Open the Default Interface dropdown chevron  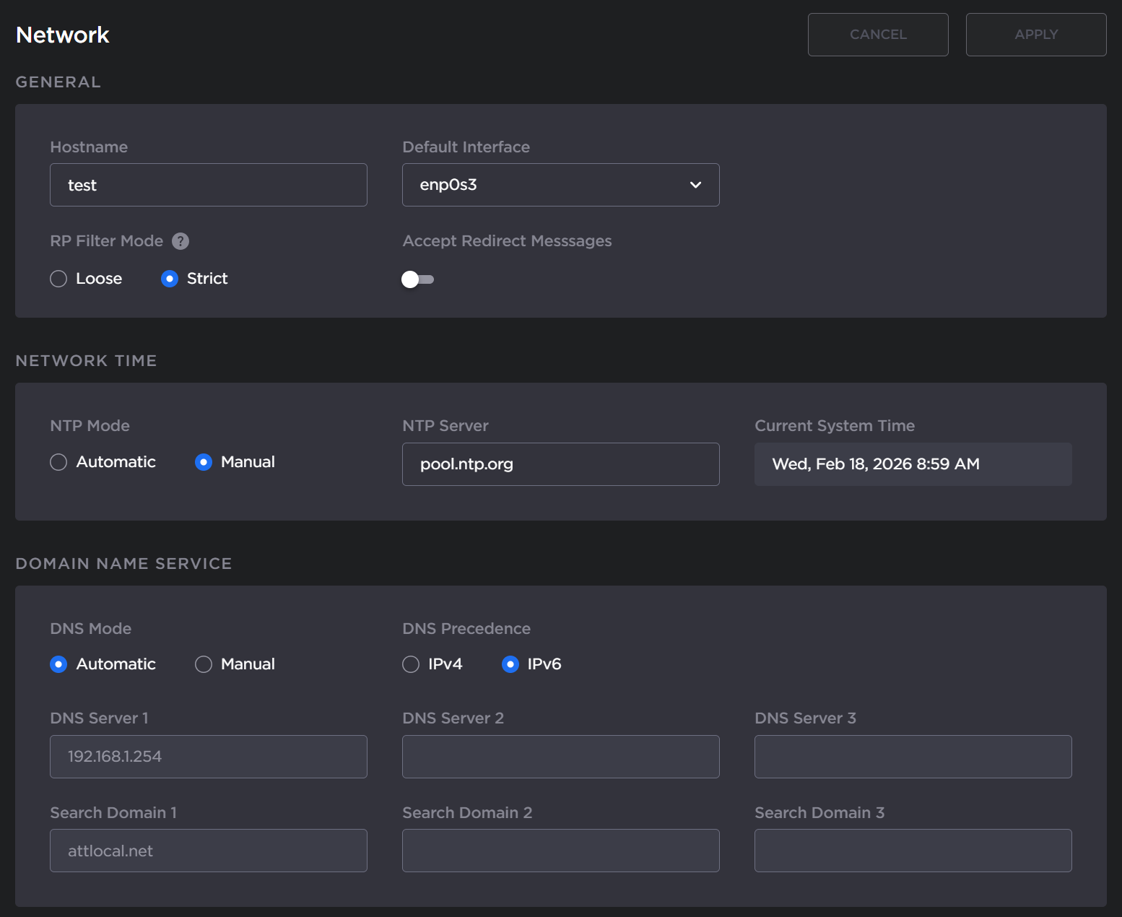click(695, 185)
